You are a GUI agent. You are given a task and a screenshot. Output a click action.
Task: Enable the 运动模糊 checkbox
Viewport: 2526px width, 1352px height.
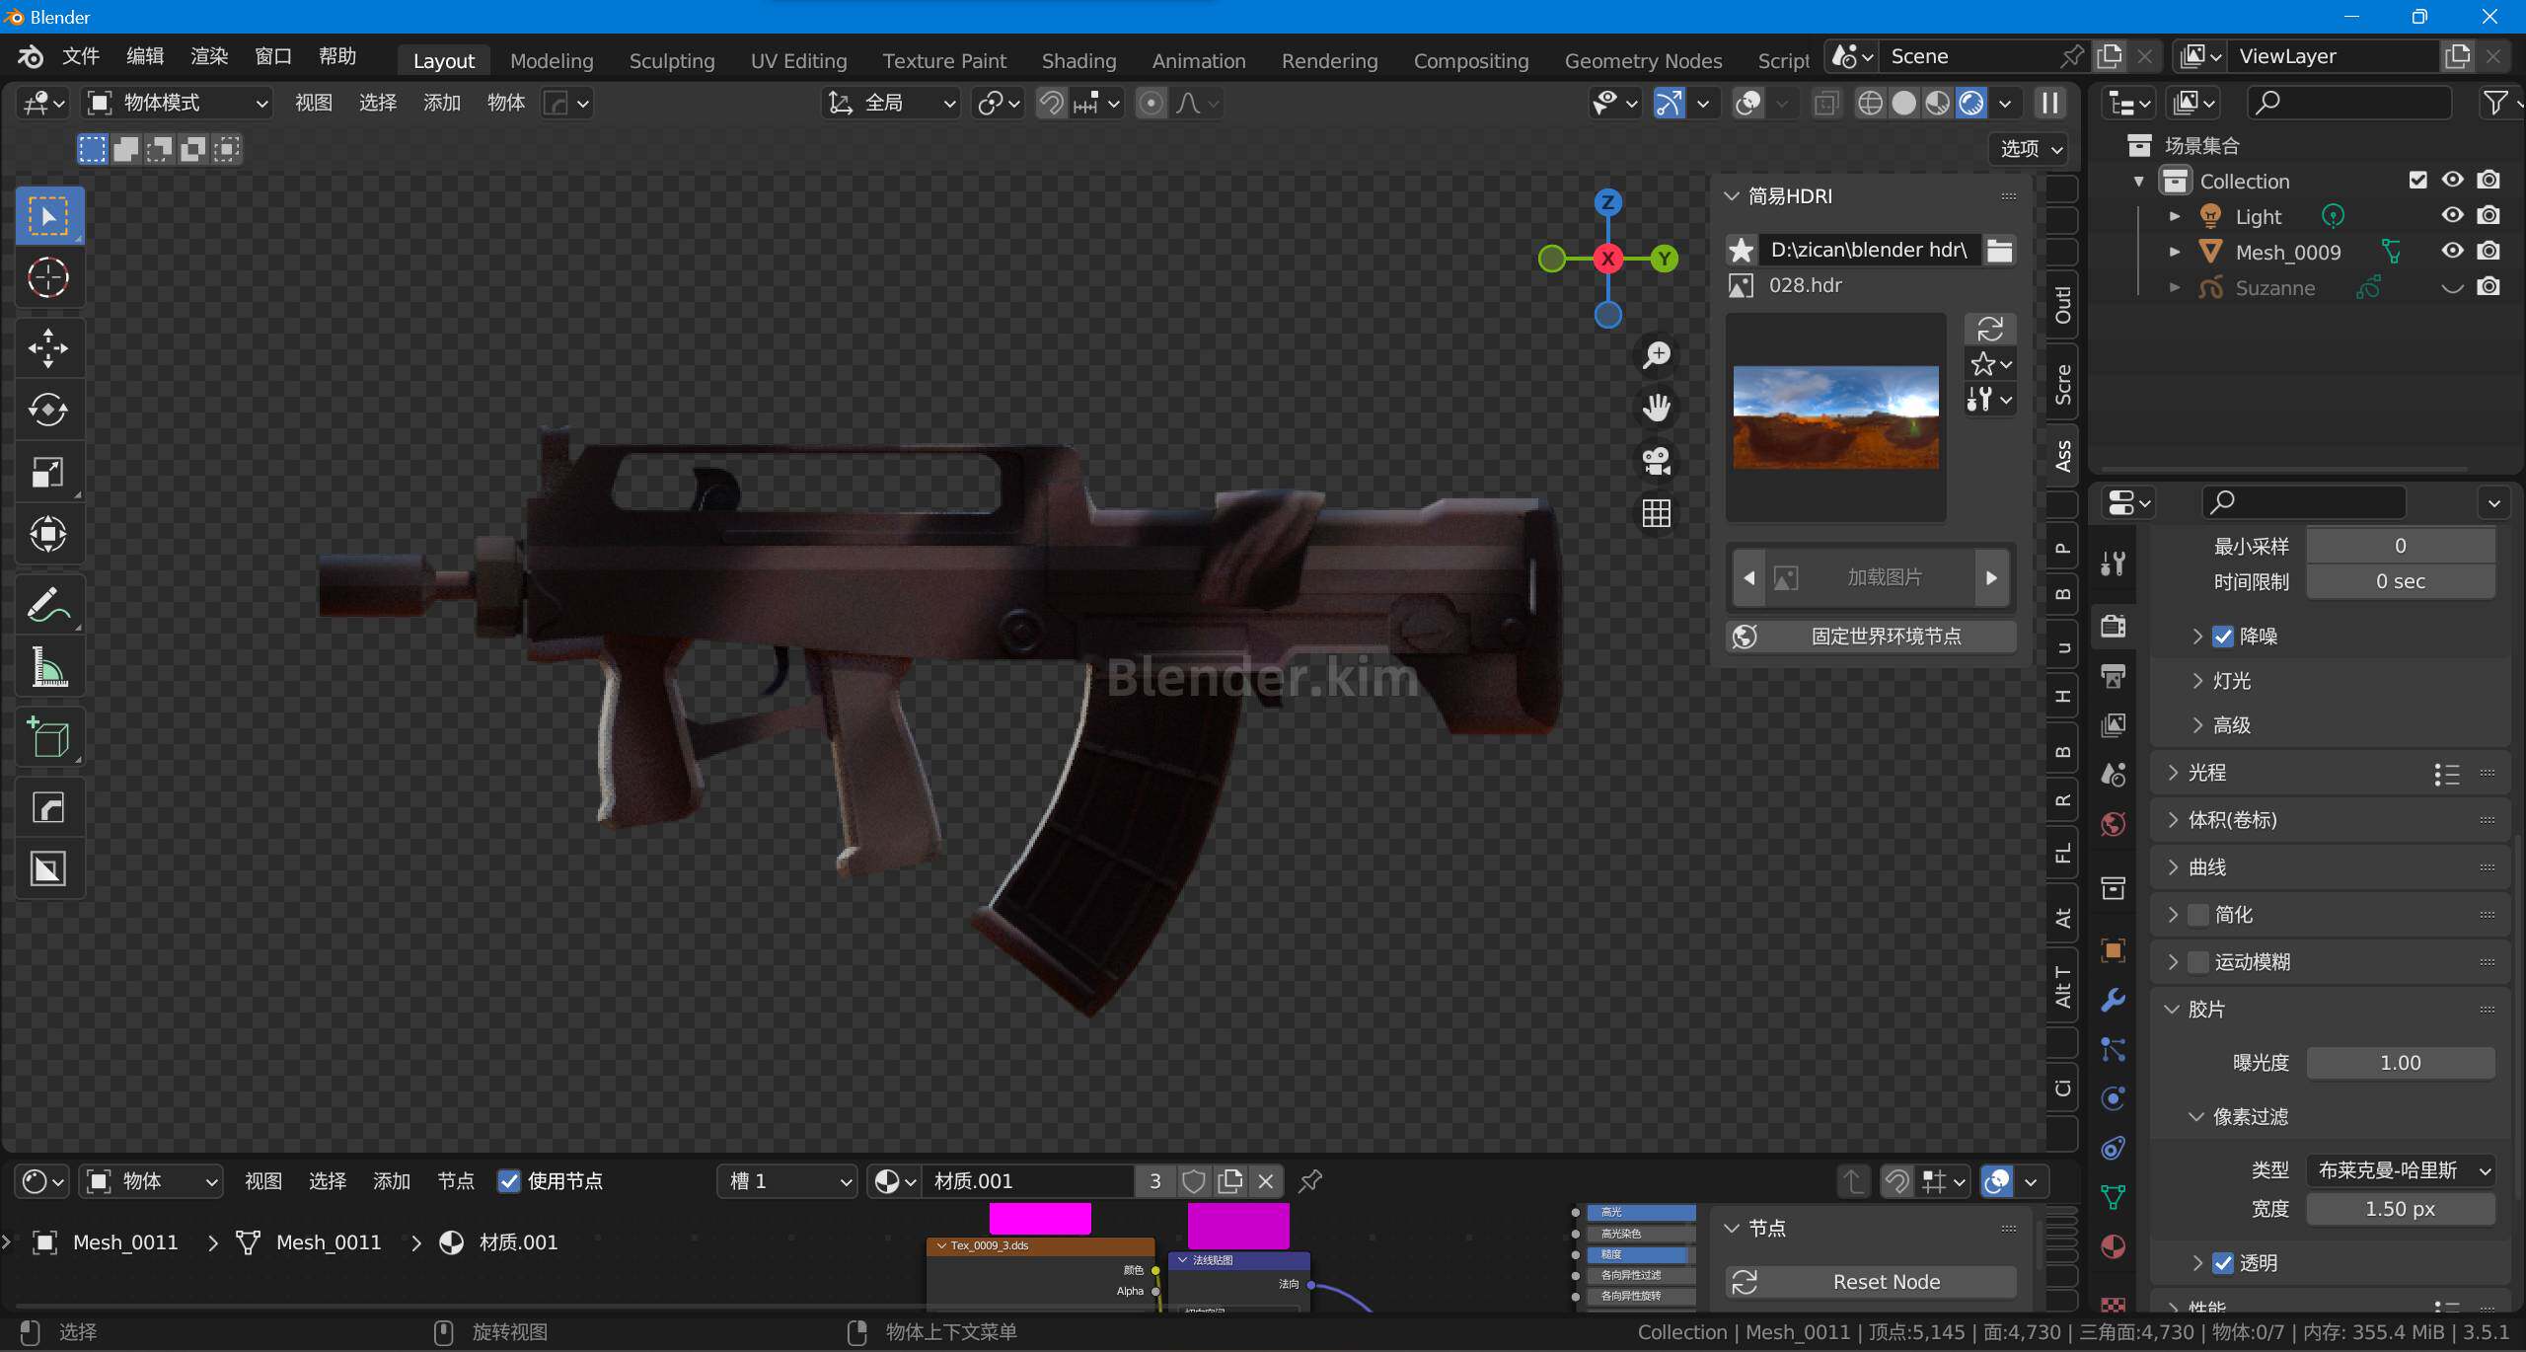(2197, 962)
